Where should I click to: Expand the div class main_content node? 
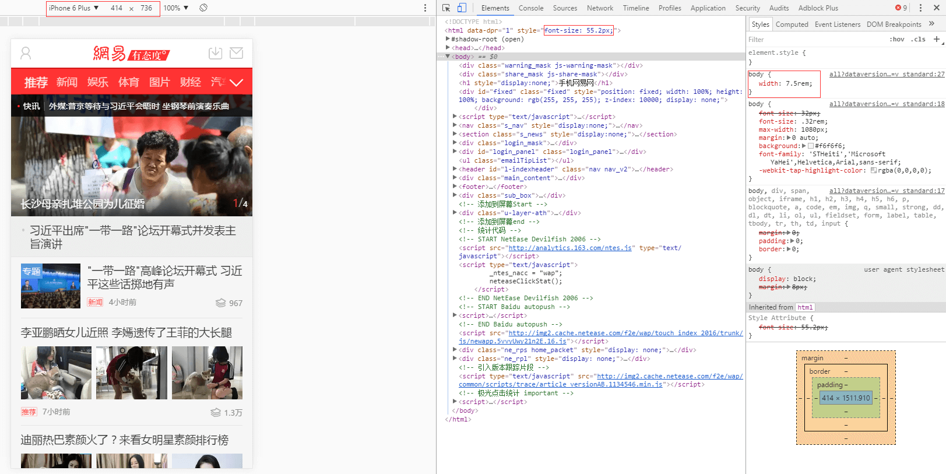(x=455, y=178)
